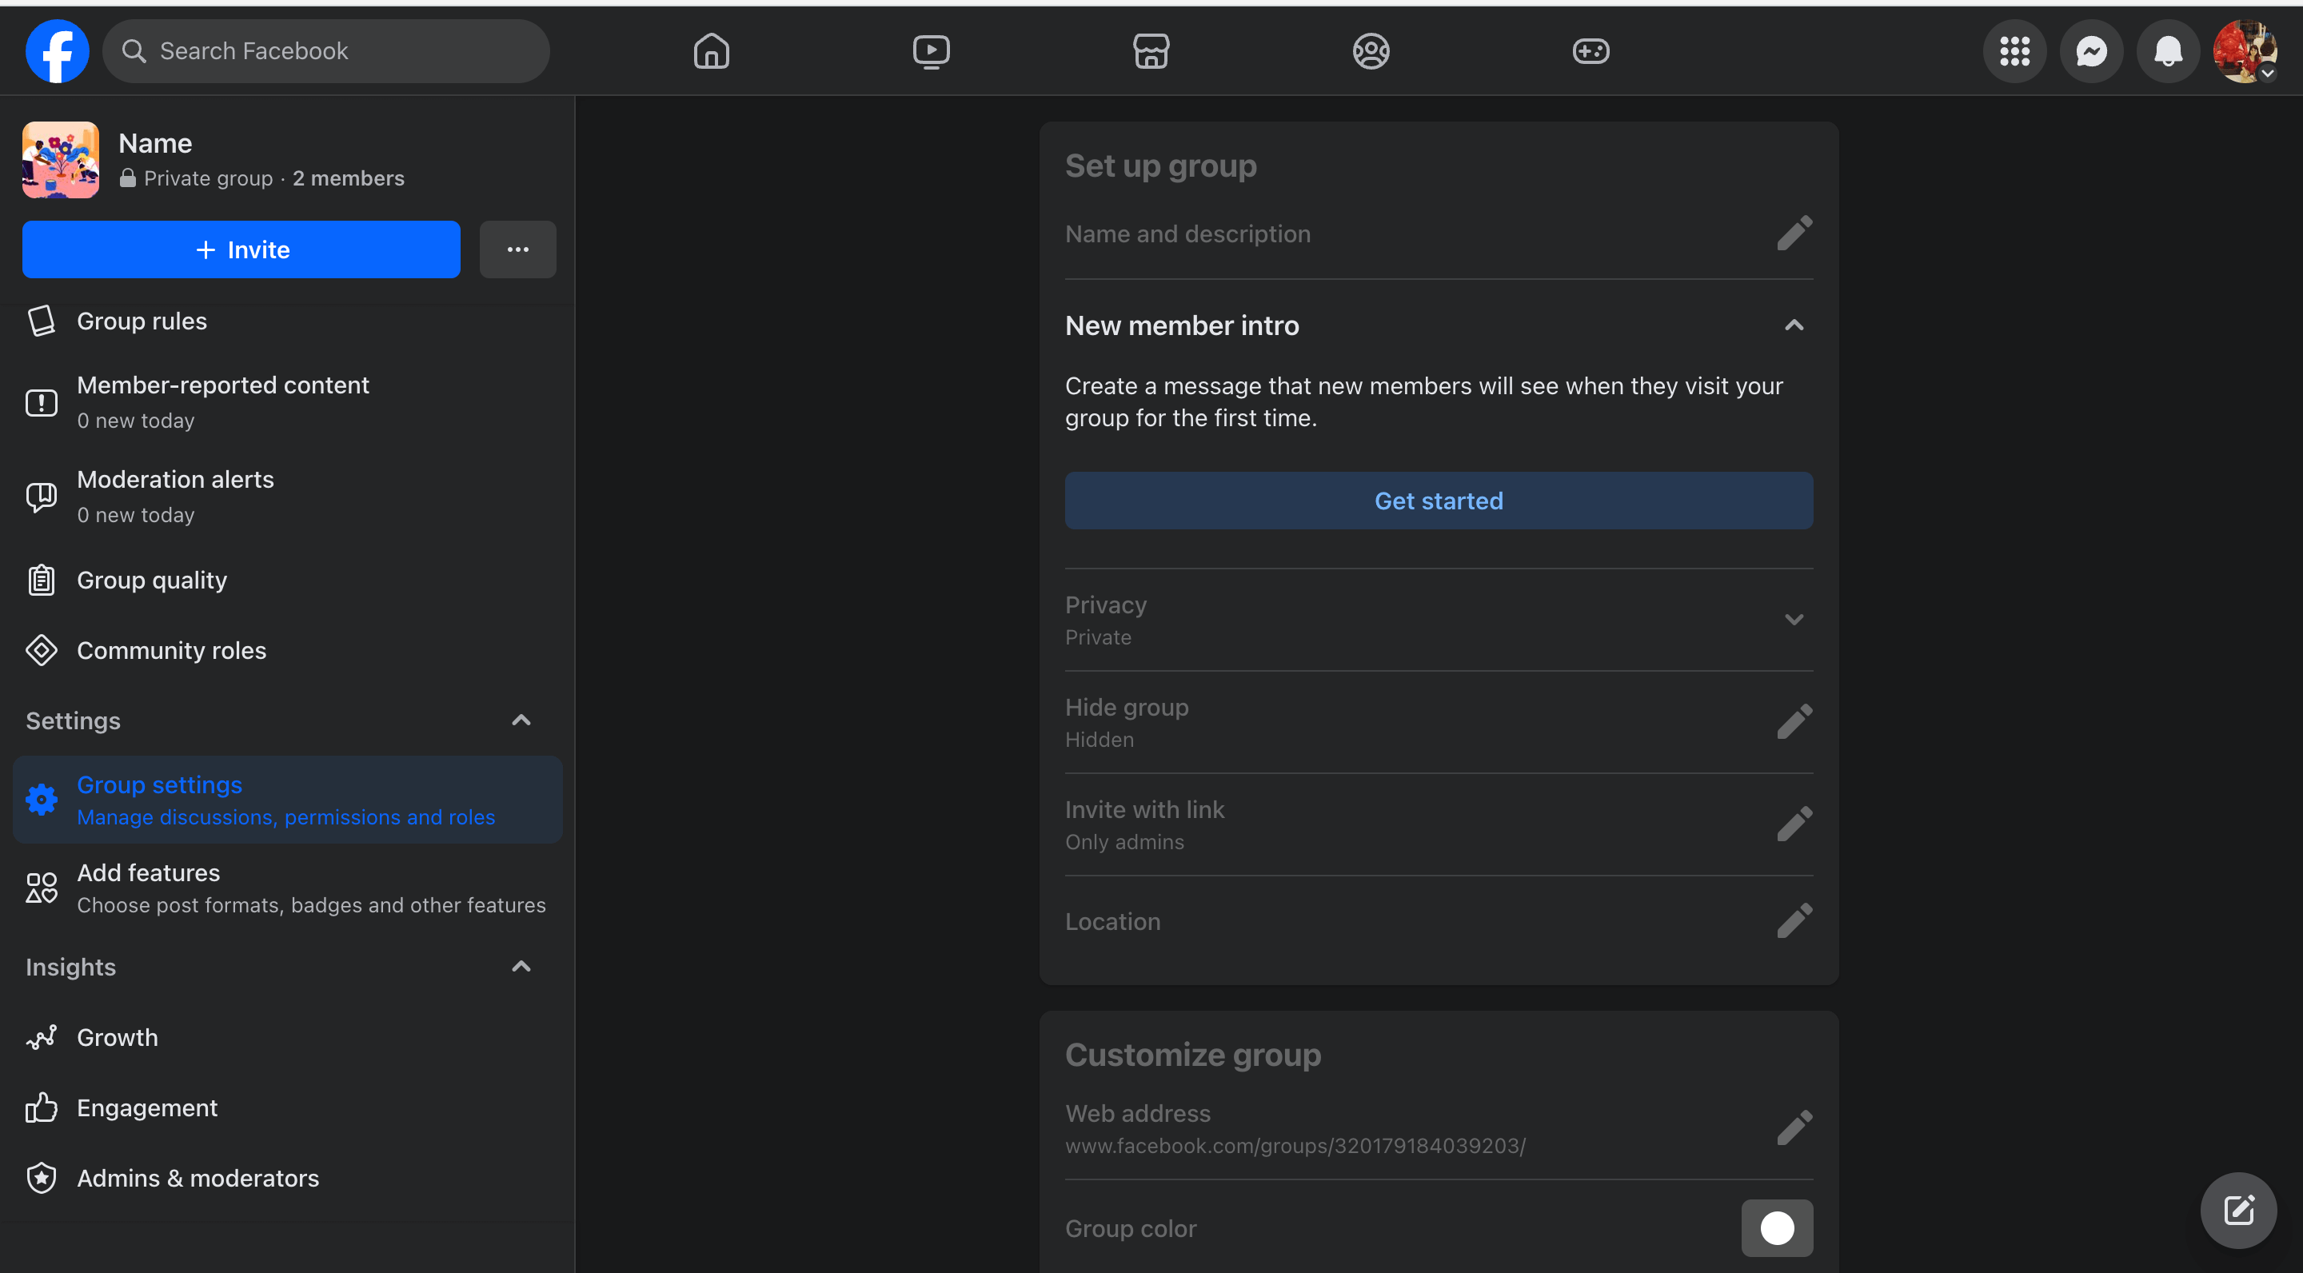Click the Admins & moderators icon
Viewport: 2303px width, 1273px height.
tap(41, 1175)
